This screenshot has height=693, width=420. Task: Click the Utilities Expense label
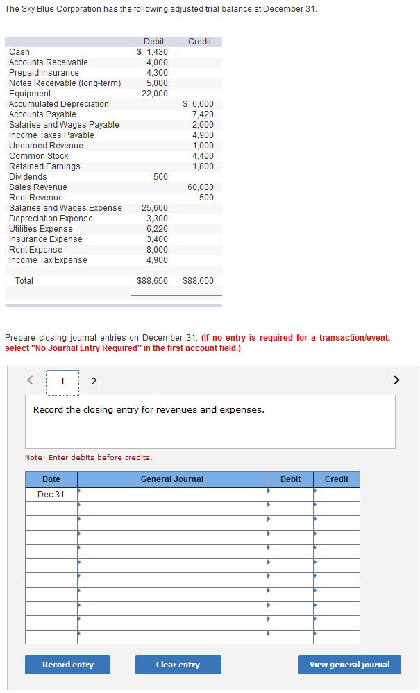(41, 229)
